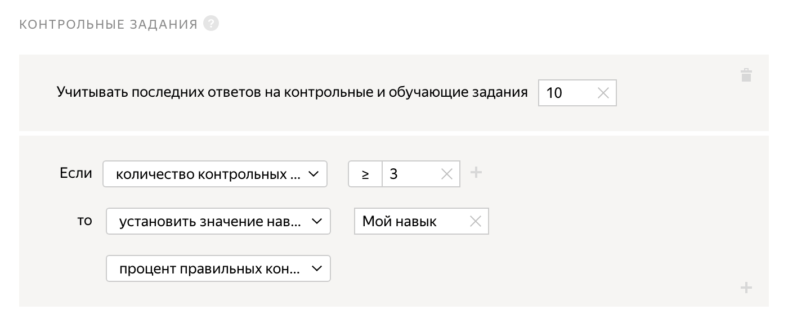Add new rule using bottom-right plus icon
788x332 pixels.
[746, 288]
